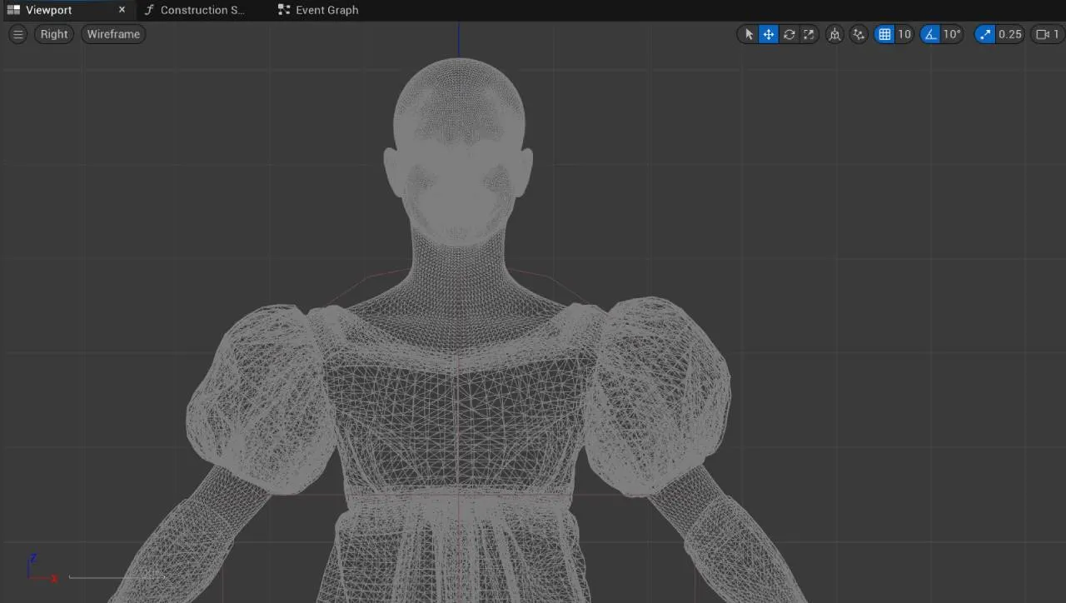
Task: Activate the translate move tool
Action: coord(769,34)
